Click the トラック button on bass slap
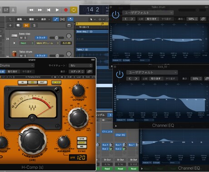The height and width of the screenshot is (172, 209). 41,38
